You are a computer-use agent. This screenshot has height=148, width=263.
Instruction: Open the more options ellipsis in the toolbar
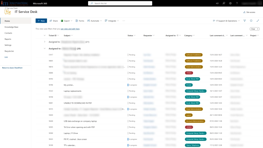point(124,21)
